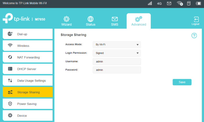Click the SIM card status icon
The width and height of the screenshot is (204, 122).
tap(189, 3)
